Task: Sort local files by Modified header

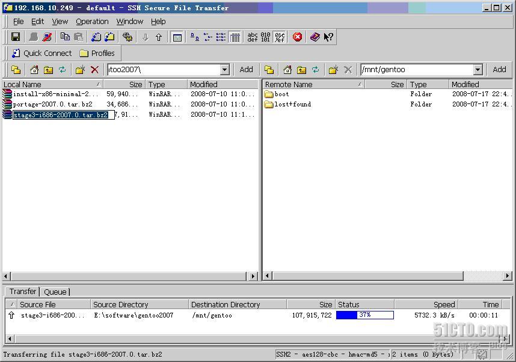Action: coord(223,84)
